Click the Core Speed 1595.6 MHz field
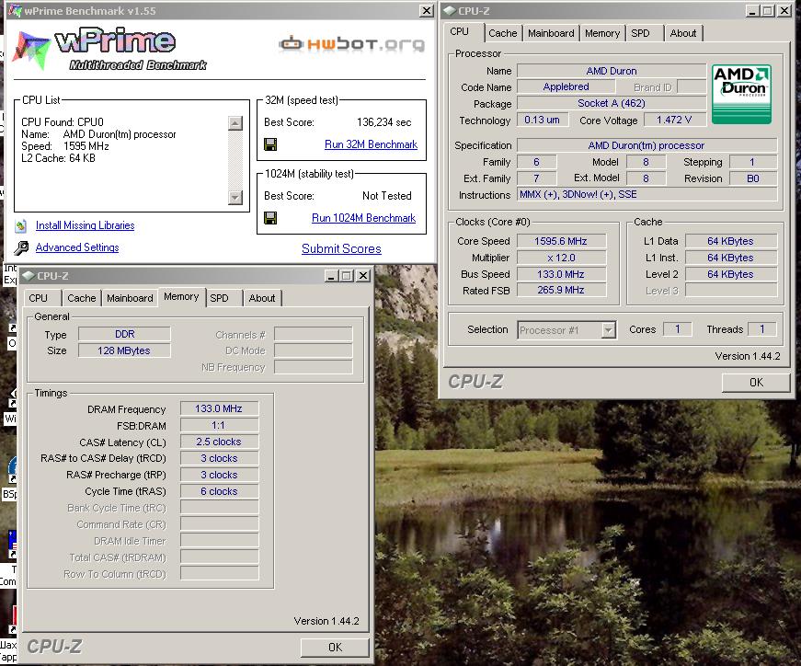This screenshot has width=801, height=666. tap(561, 241)
